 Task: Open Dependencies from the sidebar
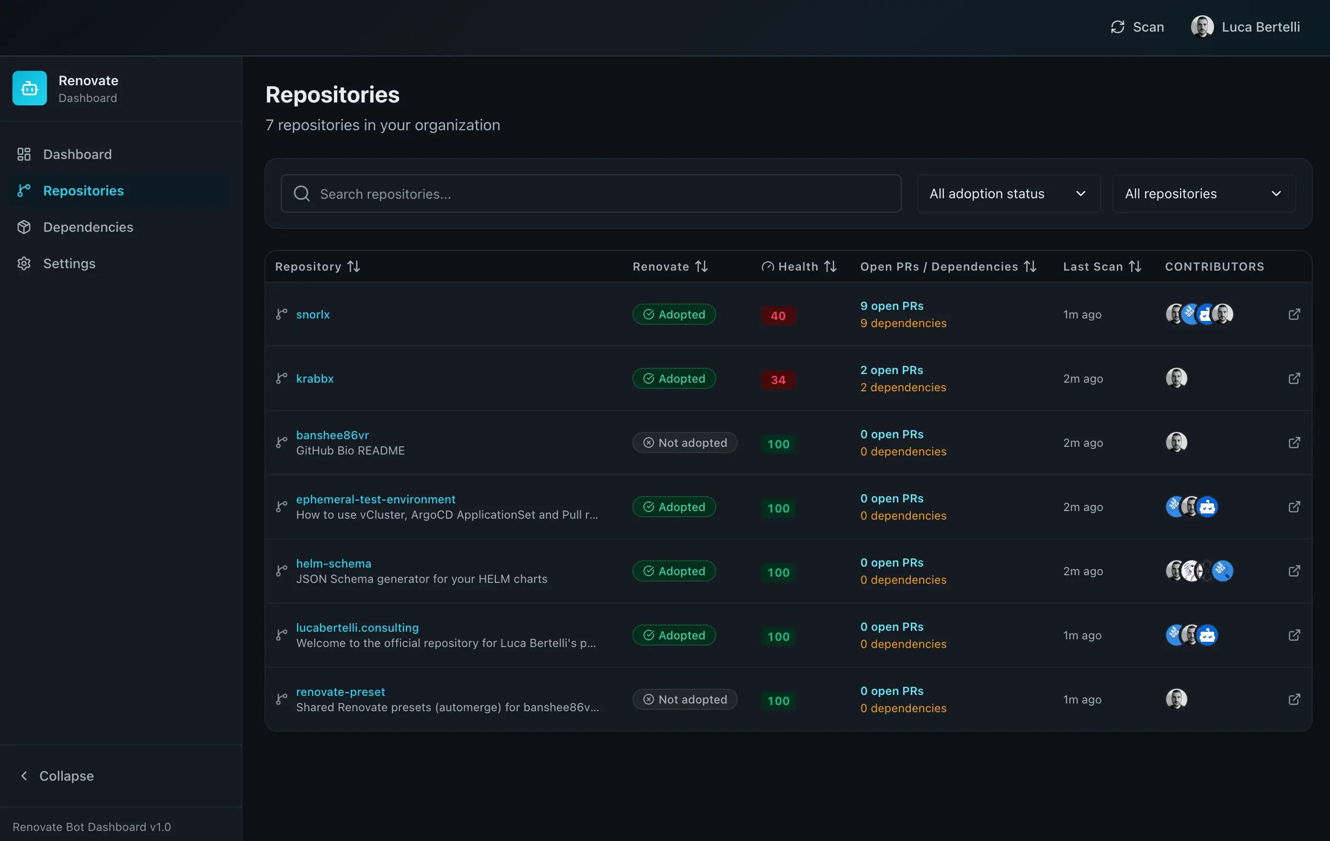click(x=120, y=227)
